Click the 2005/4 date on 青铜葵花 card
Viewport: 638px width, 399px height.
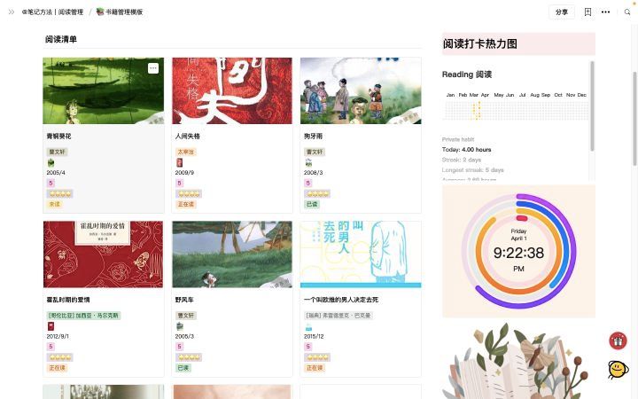coord(56,173)
